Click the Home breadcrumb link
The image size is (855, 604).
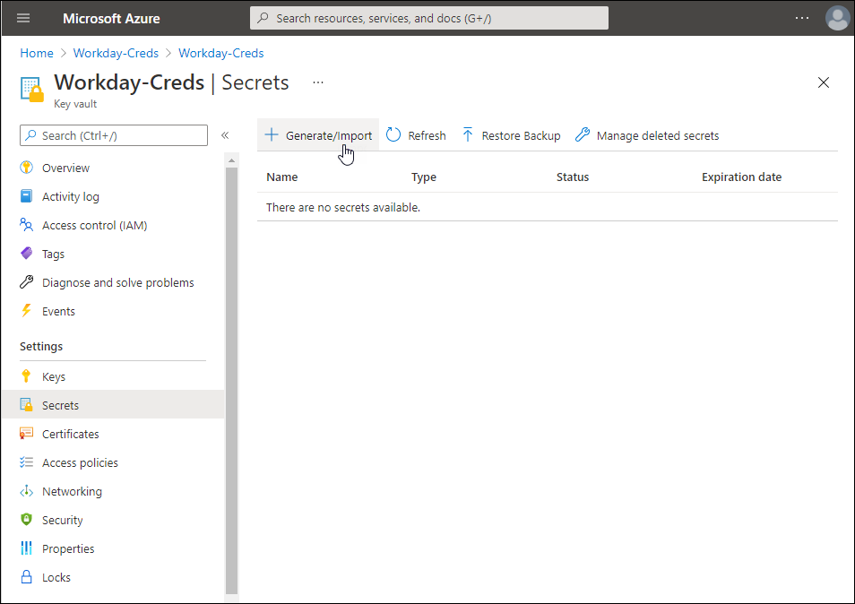(x=37, y=53)
